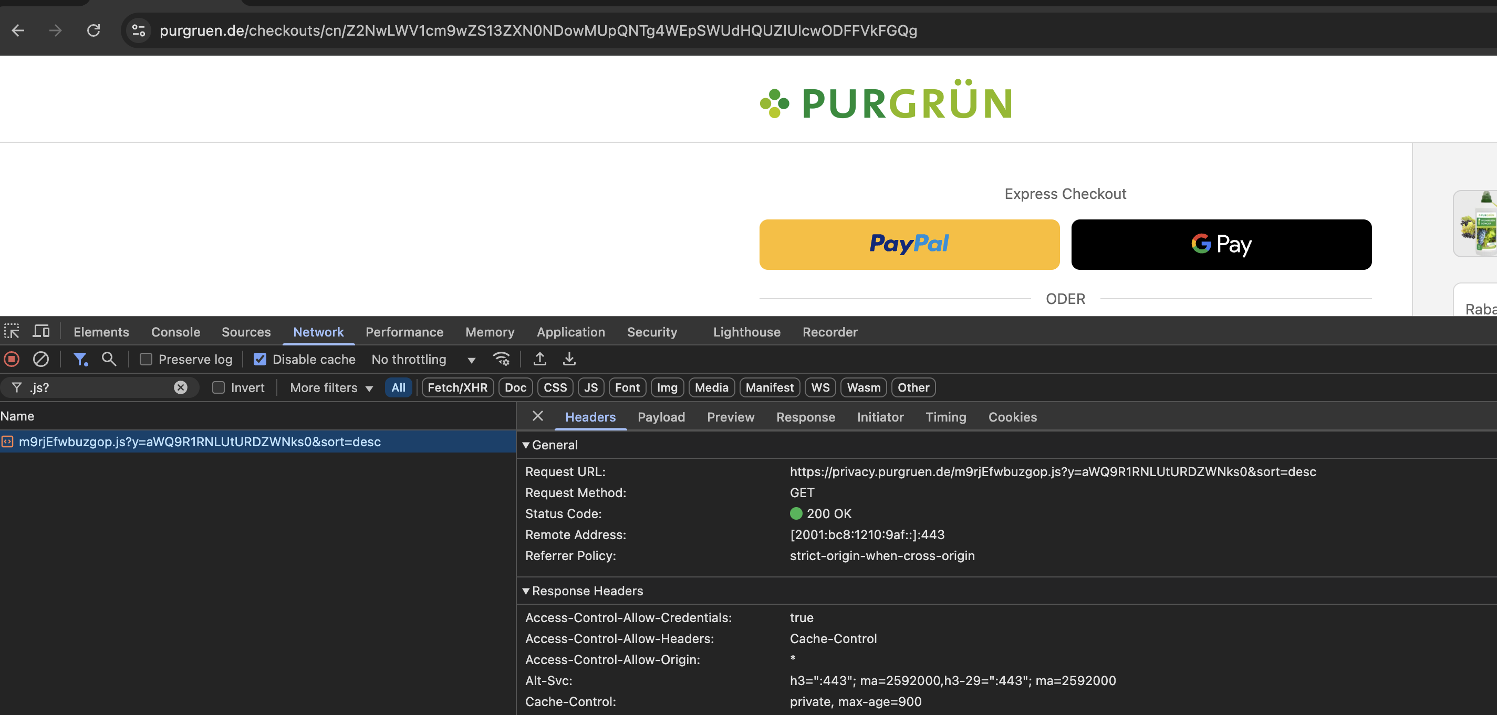This screenshot has height=715, width=1497.
Task: Toggle device toolbar icon in DevTools
Action: (x=40, y=332)
